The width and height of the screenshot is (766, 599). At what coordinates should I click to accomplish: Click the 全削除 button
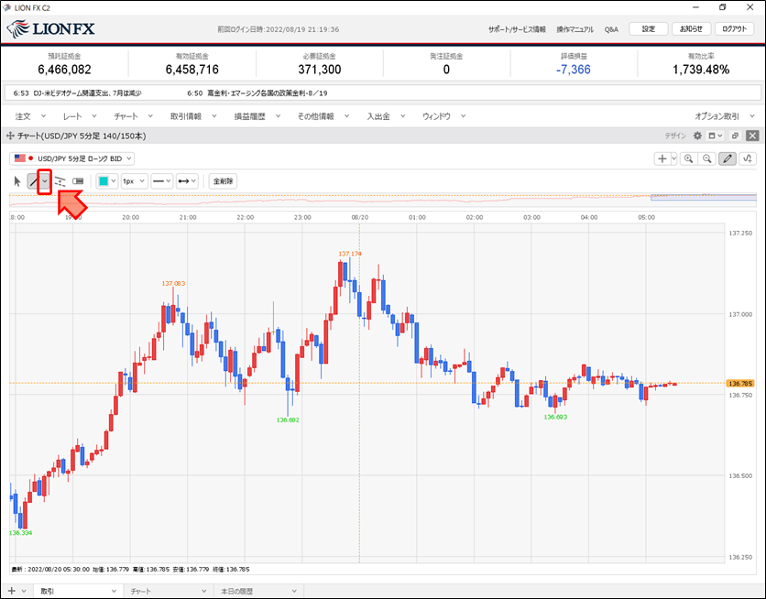coord(223,181)
